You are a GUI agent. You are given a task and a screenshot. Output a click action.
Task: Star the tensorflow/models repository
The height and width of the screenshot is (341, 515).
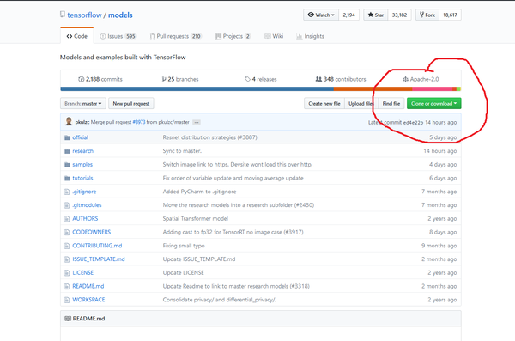(x=376, y=15)
